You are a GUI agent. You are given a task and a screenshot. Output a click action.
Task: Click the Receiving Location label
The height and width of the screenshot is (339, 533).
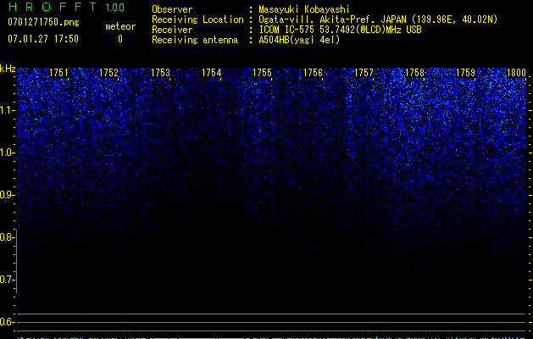tap(197, 19)
